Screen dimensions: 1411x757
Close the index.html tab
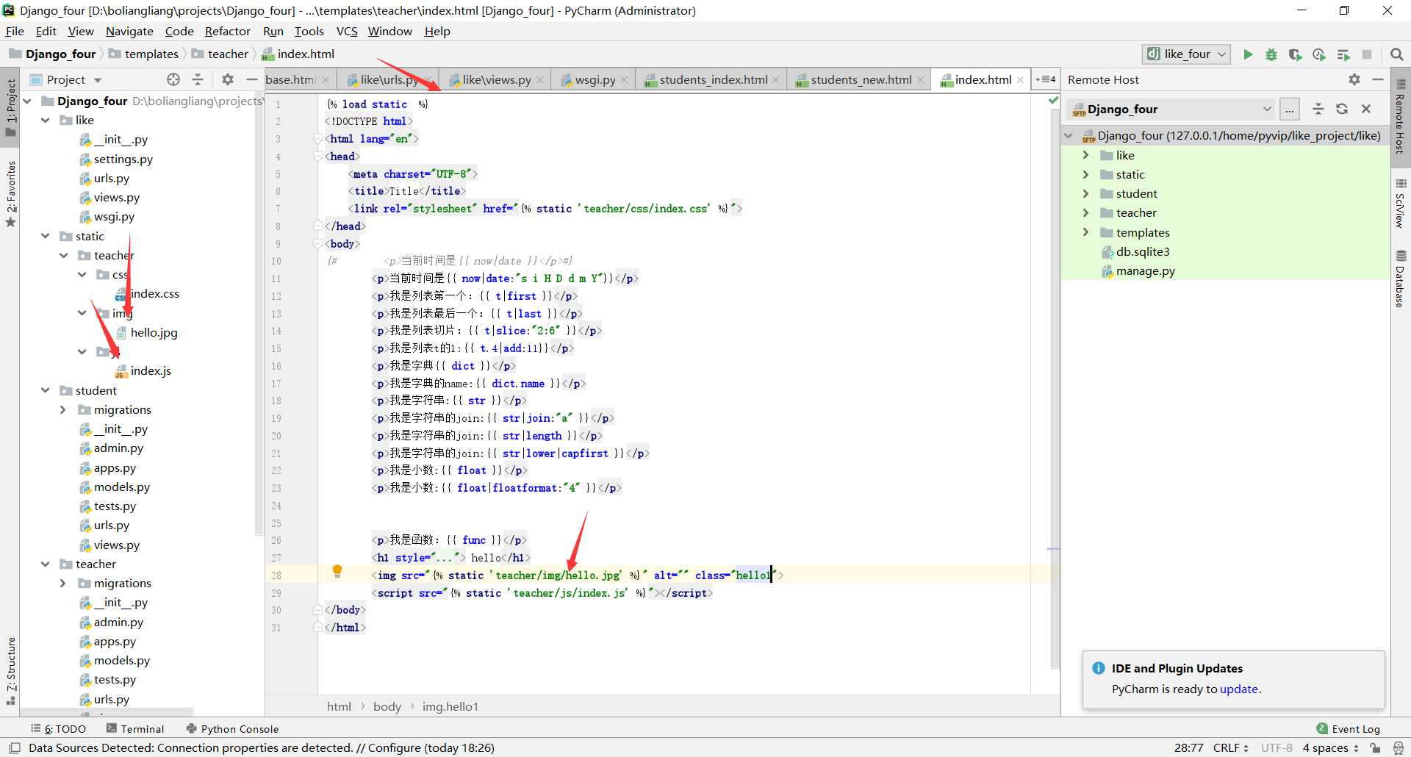[1021, 80]
